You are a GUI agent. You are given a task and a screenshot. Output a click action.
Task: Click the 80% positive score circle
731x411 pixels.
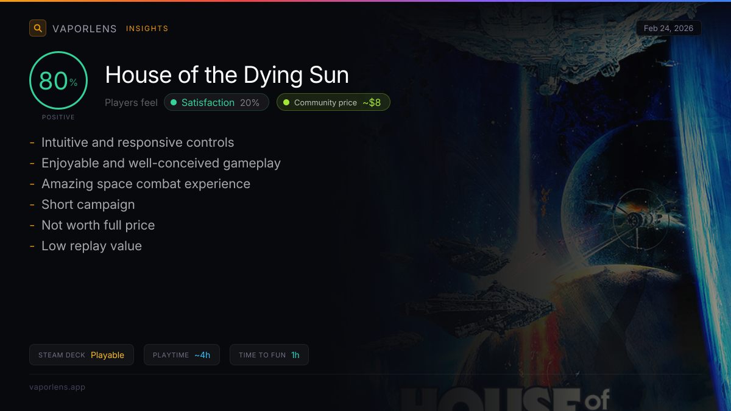[x=58, y=80]
